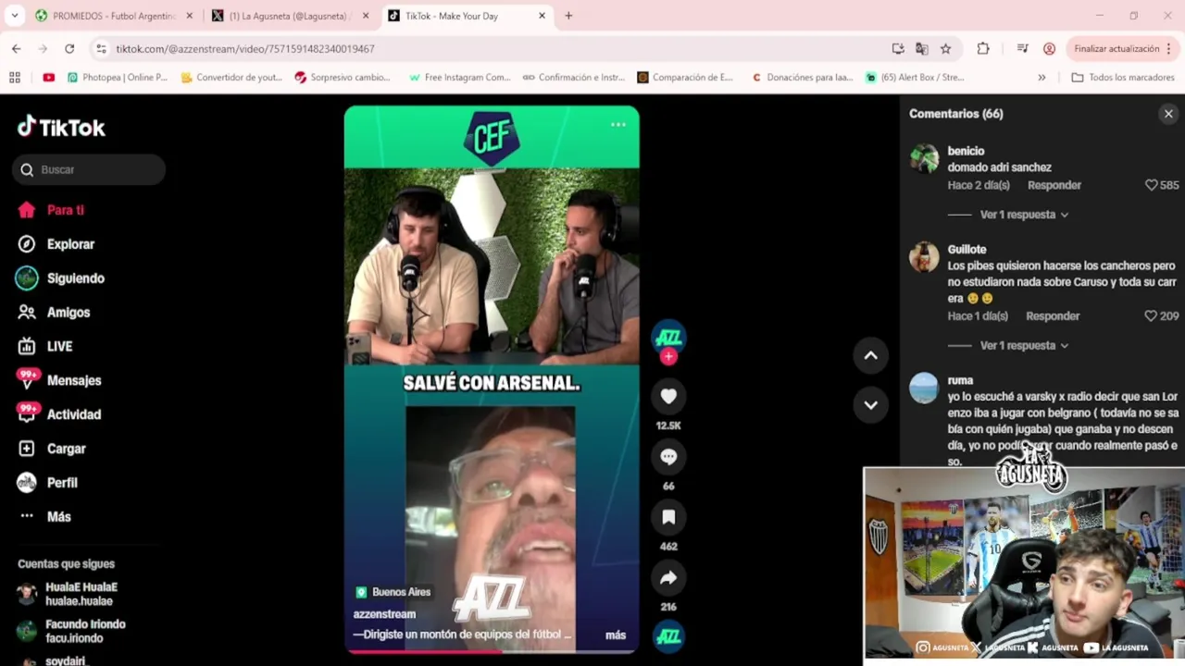The height and width of the screenshot is (666, 1185).
Task: Open Convertidor de yout... bookmark
Action: click(x=231, y=78)
